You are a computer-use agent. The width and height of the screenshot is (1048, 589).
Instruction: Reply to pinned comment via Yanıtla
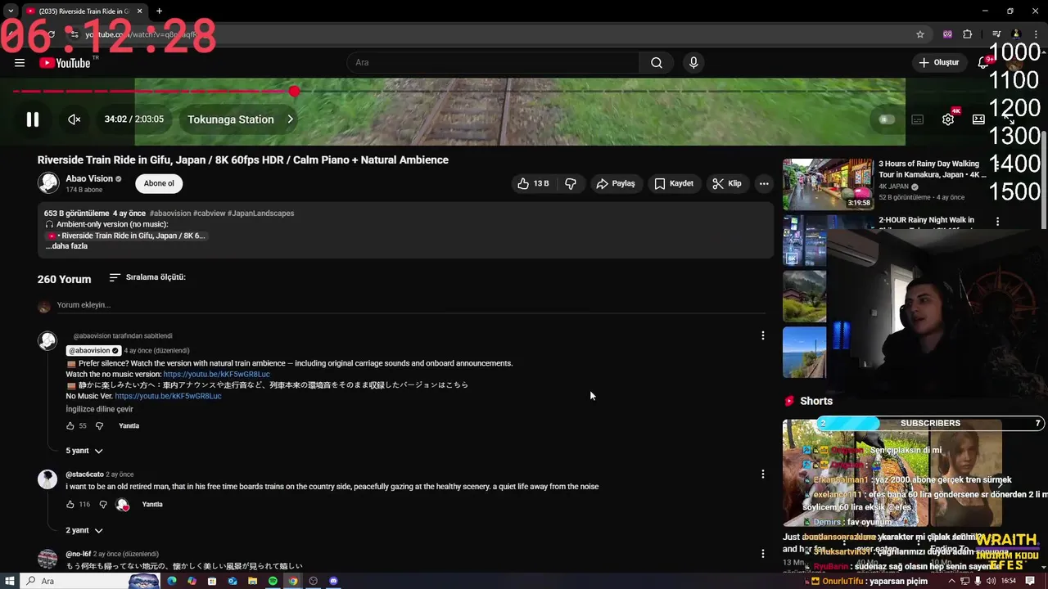[x=129, y=426]
